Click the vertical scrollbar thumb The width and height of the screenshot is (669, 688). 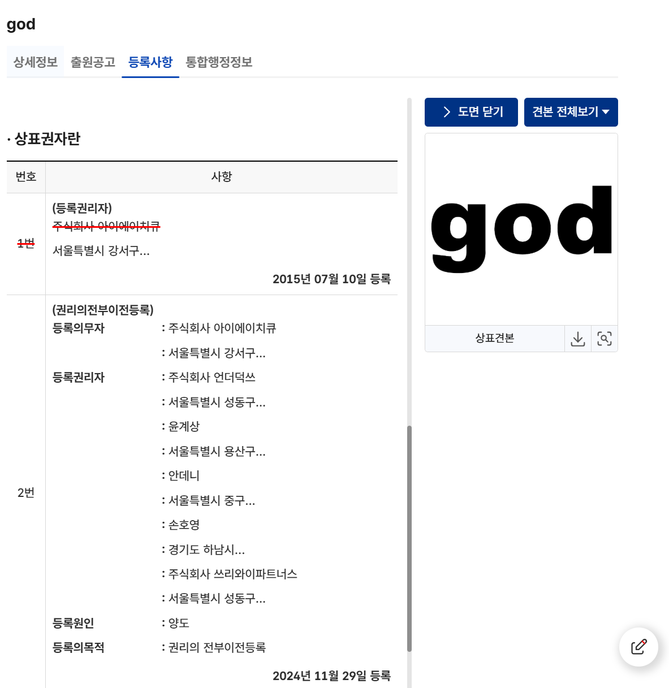pyautogui.click(x=409, y=537)
